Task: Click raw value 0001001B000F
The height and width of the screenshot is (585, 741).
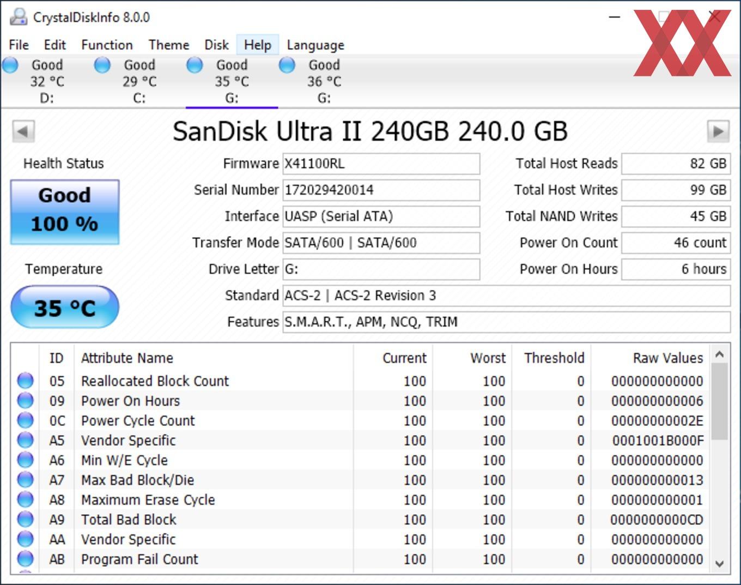Action: (x=658, y=441)
